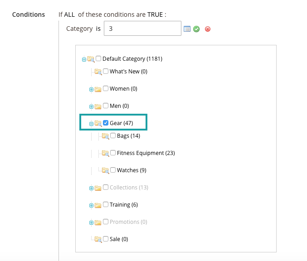
Task: Click the Bags folder icon
Action: tap(106, 136)
